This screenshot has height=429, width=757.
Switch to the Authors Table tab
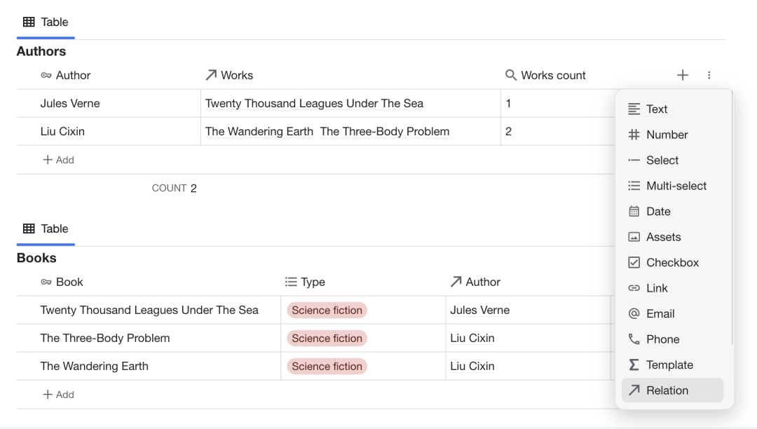(x=46, y=22)
